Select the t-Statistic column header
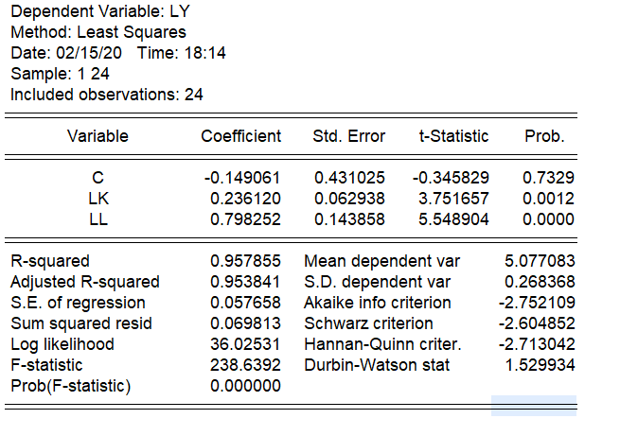638x436 pixels. (x=453, y=136)
